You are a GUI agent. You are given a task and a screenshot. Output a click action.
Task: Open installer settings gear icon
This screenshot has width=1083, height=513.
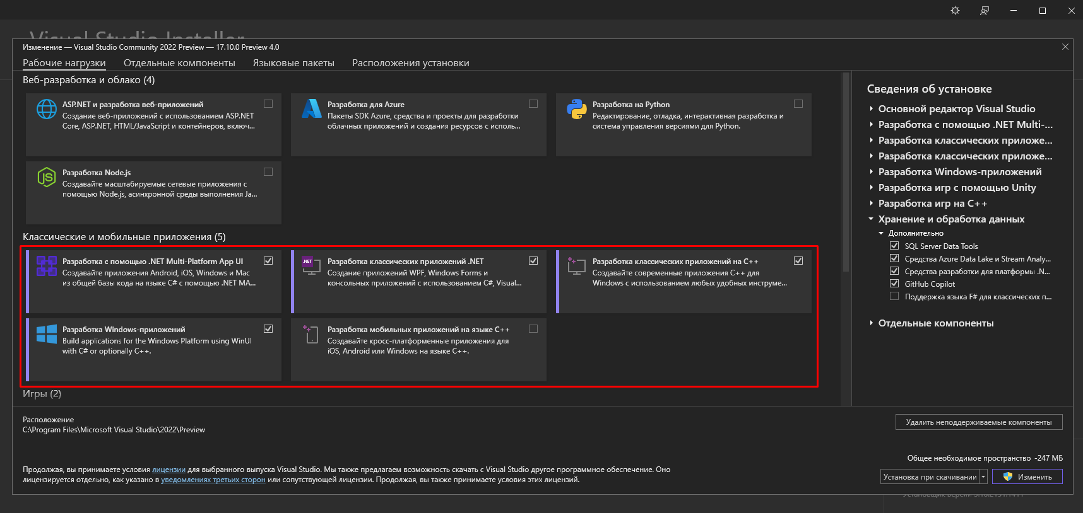pyautogui.click(x=955, y=11)
